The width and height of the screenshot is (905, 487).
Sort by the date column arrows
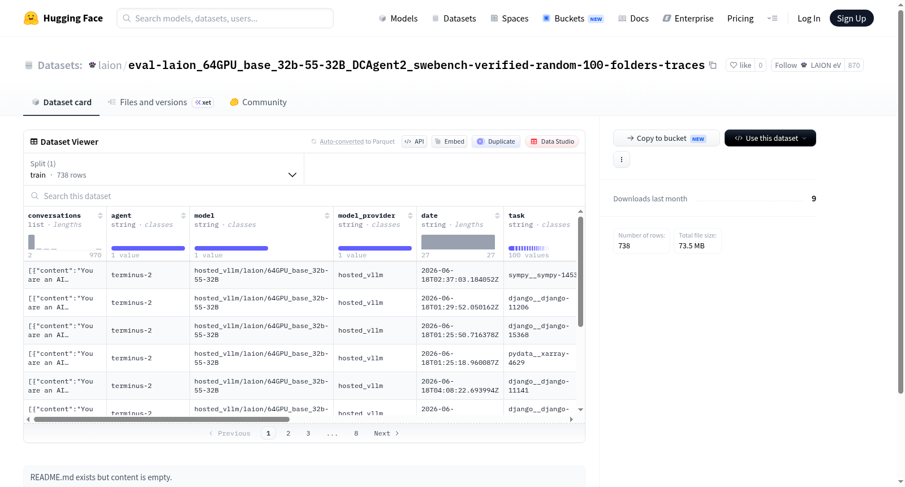497,216
